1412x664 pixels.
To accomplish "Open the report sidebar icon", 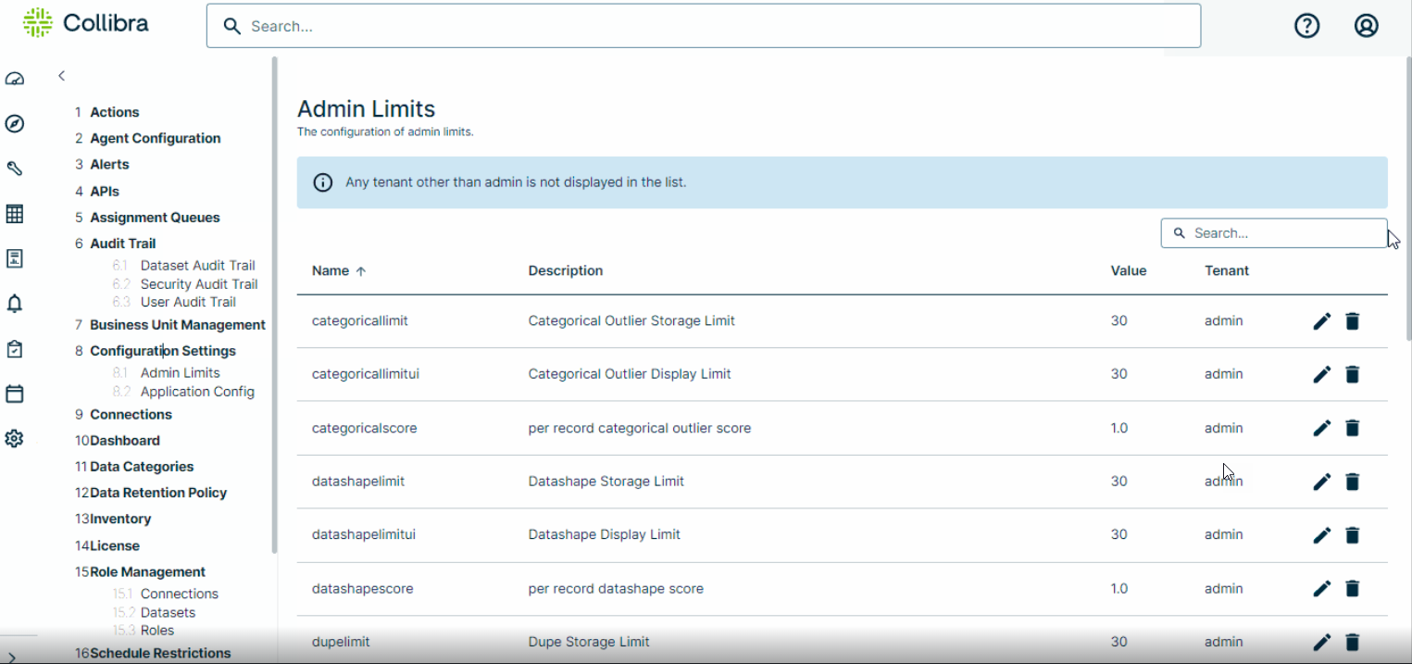I will (14, 258).
